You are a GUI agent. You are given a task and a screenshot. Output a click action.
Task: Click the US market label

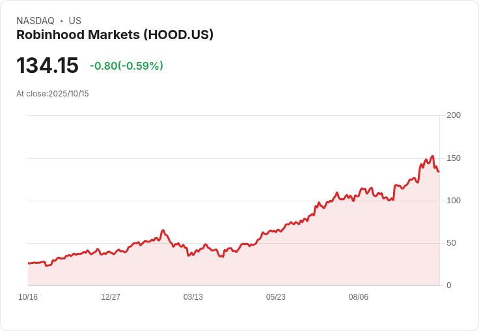(x=75, y=21)
